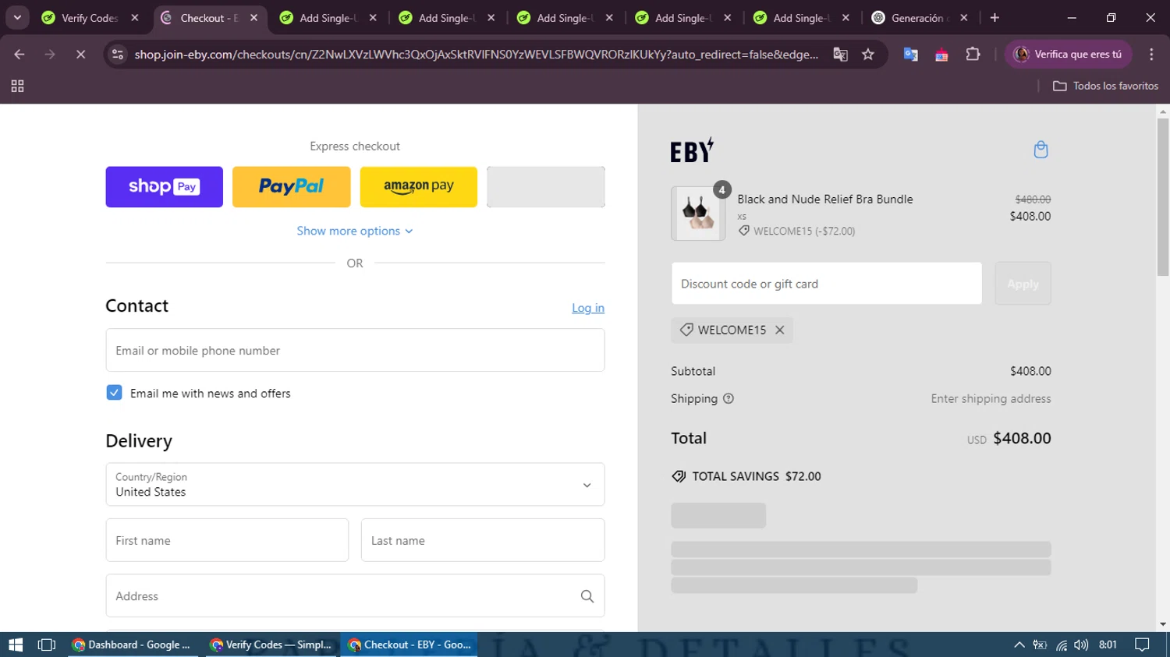Image resolution: width=1170 pixels, height=657 pixels.
Task: Click the translate page icon
Action: pos(840,54)
